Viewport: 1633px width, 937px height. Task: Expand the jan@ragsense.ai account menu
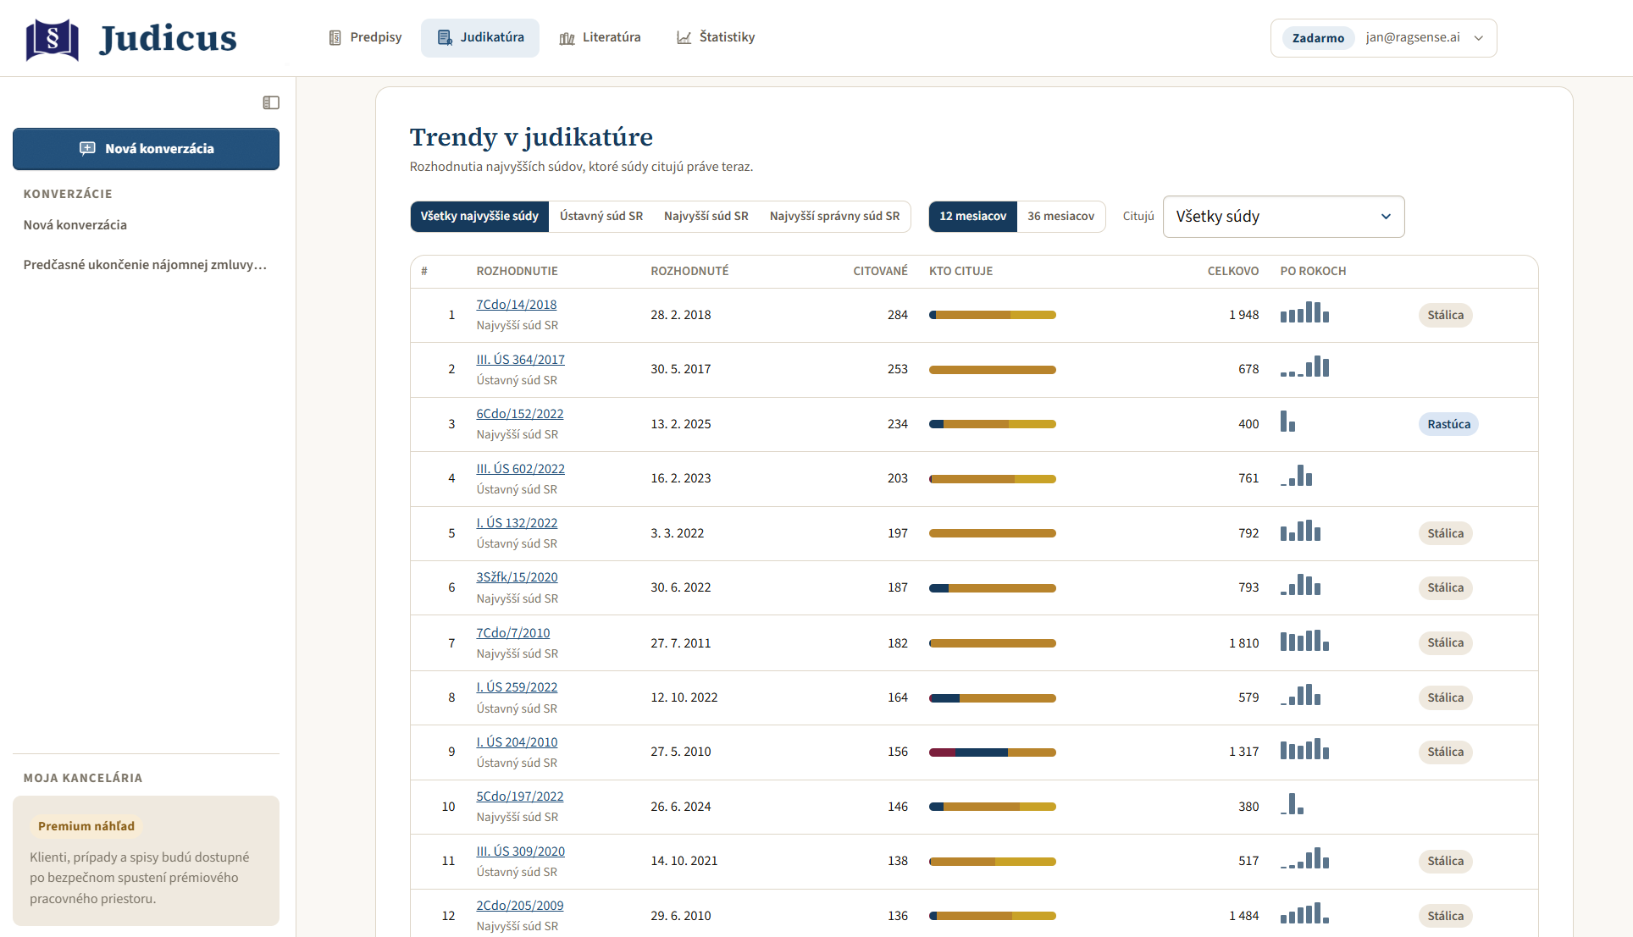click(x=1384, y=38)
